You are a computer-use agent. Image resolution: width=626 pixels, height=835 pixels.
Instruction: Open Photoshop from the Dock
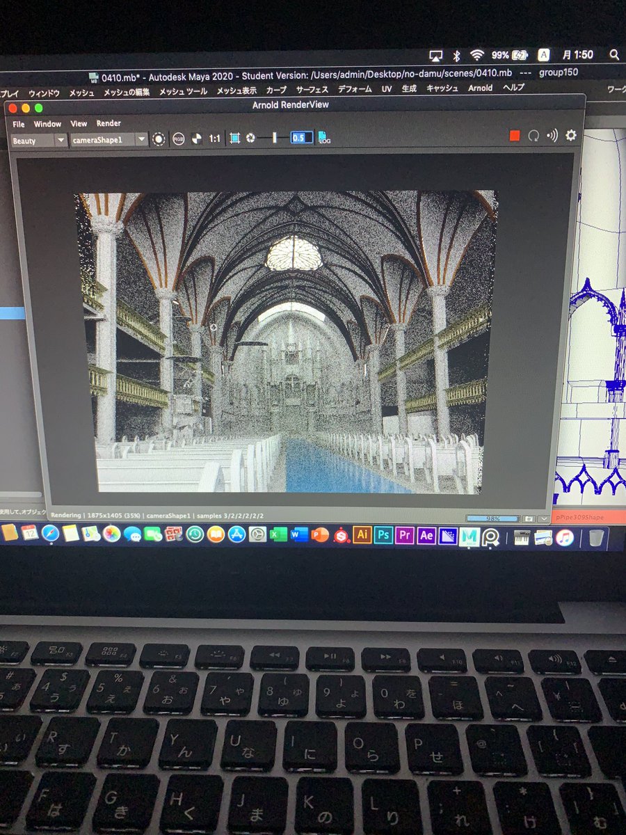click(383, 535)
